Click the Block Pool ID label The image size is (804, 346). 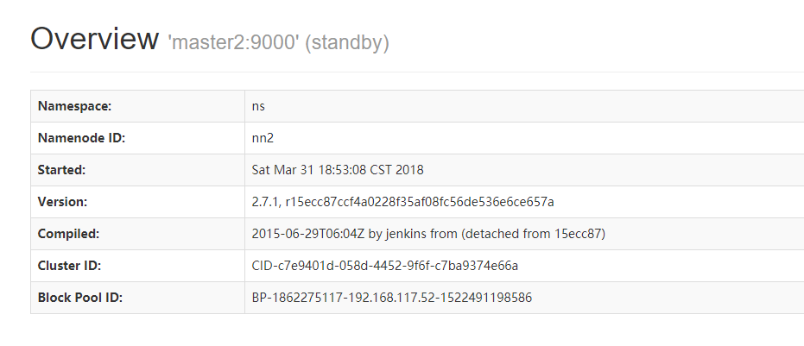click(80, 298)
